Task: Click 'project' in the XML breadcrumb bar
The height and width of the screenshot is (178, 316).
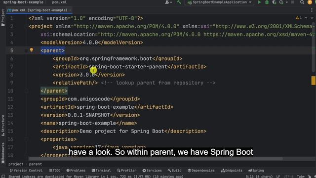Action: [16, 164]
